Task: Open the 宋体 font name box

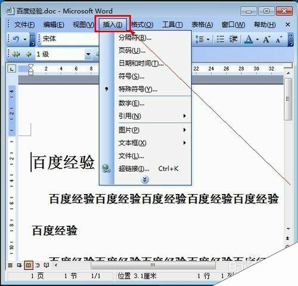Action: tap(69, 39)
